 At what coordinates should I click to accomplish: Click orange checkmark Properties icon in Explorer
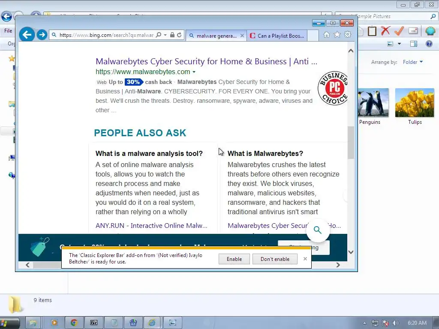[399, 31]
